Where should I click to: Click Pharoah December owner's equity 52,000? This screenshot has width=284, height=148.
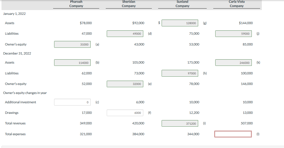click(87, 84)
